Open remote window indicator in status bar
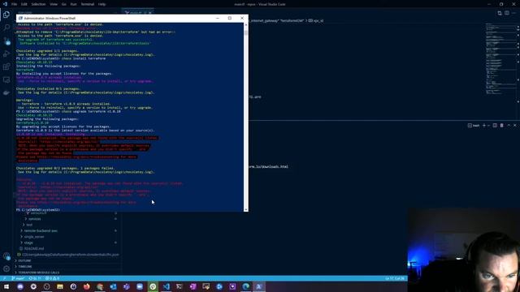The width and height of the screenshot is (520, 292). pos(4,278)
